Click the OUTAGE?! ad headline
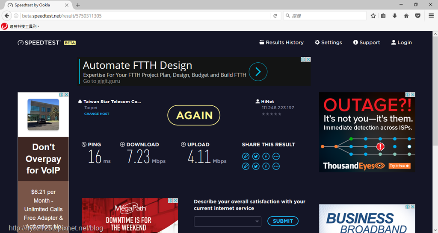438x233 pixels. (x=367, y=105)
